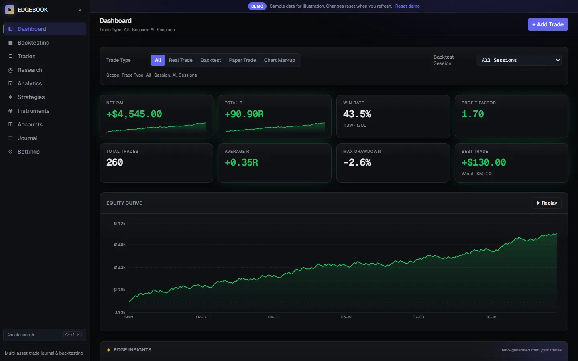Click the Settings gear icon
The height and width of the screenshot is (361, 578).
(x=10, y=152)
